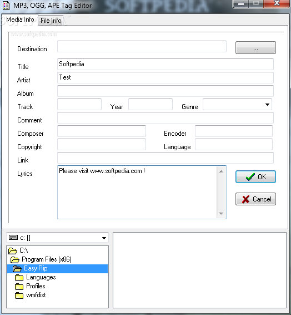Click the wmfdist folder icon
This screenshot has height=315, width=291.
[19, 296]
